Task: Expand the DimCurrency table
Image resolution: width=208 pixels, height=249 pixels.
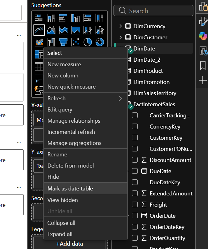Action: pos(121,26)
